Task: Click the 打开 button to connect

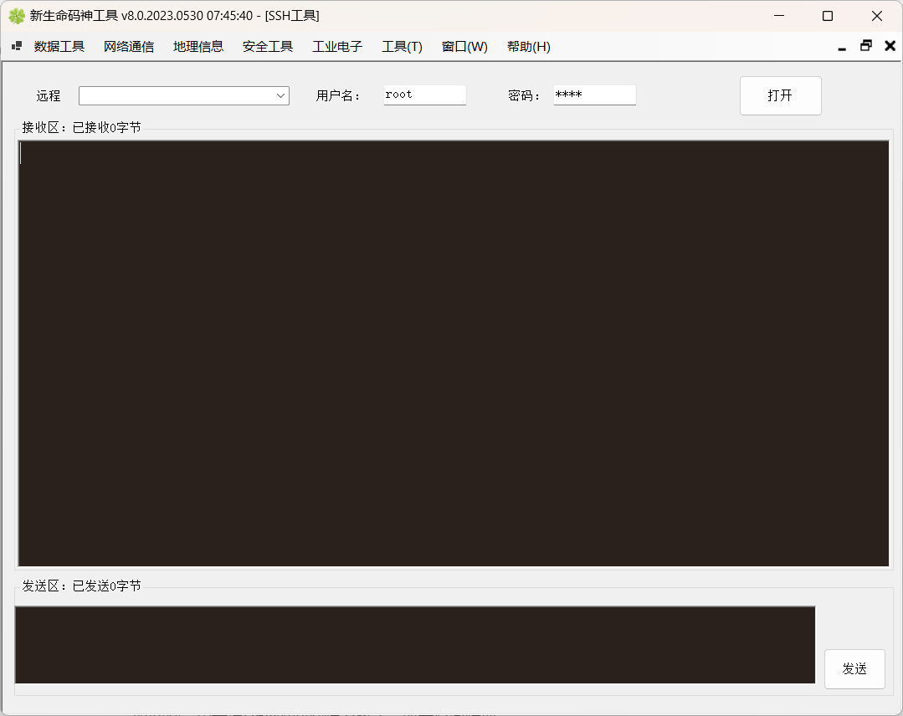Action: pyautogui.click(x=780, y=95)
